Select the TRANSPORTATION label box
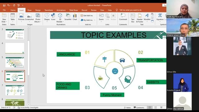Image resolution: width=199 pixels, height=112 pixels. click(x=151, y=60)
